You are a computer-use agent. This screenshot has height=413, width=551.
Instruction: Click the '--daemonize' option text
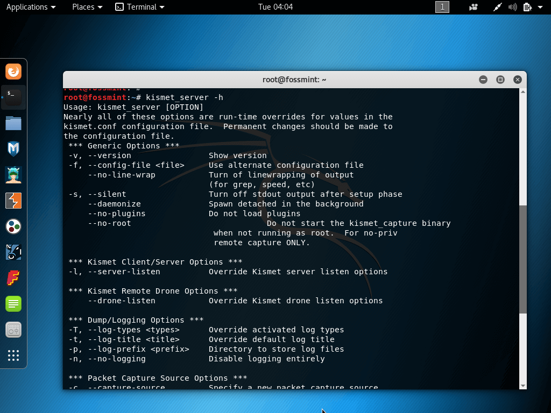point(114,204)
